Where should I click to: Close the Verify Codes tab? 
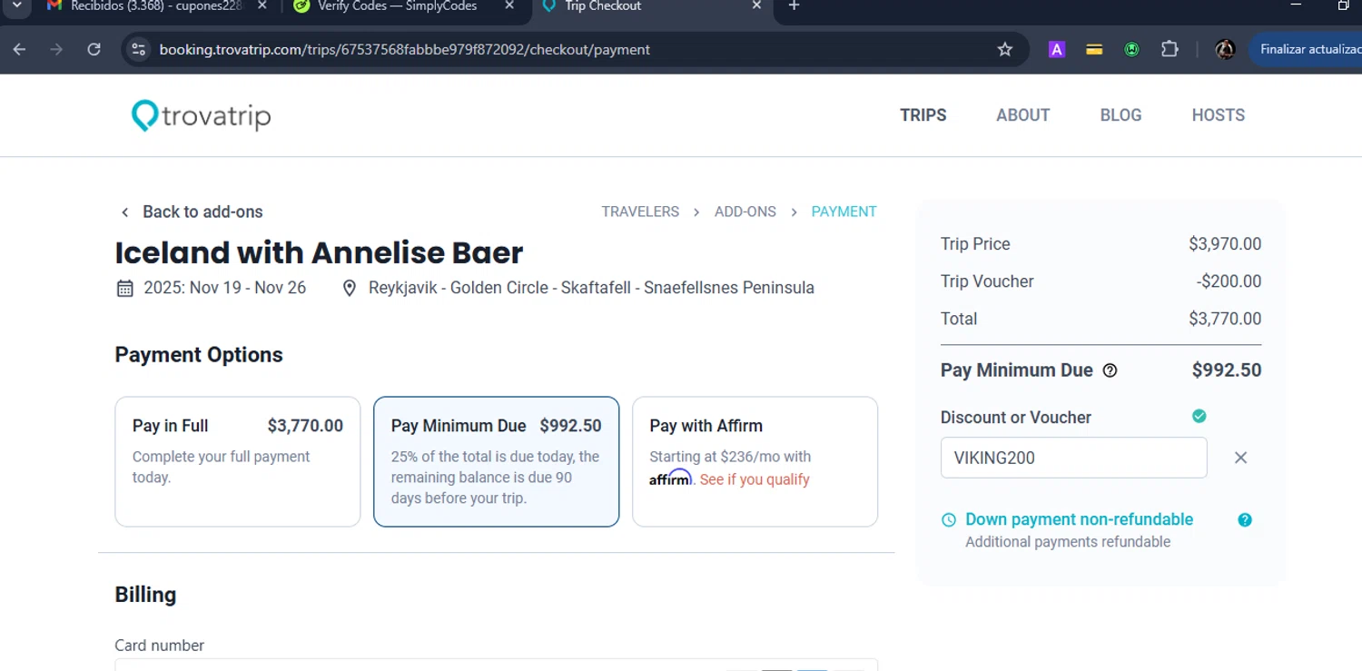pyautogui.click(x=509, y=5)
